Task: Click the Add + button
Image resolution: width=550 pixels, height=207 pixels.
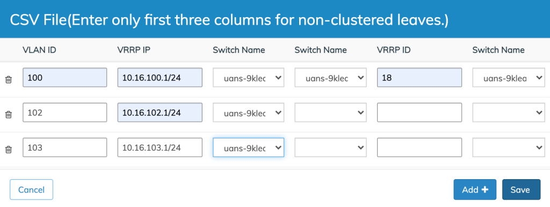Action: coord(475,189)
